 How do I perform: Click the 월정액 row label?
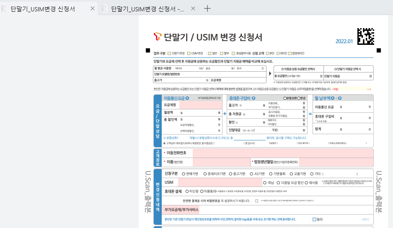(168, 112)
